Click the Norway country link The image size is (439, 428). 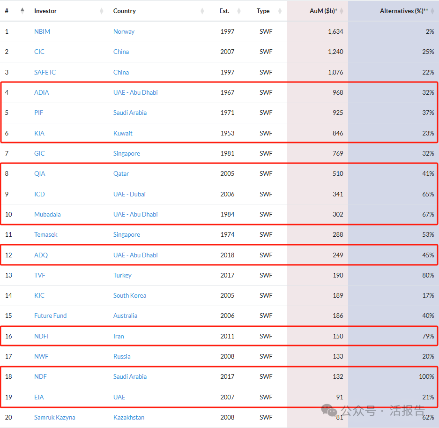click(124, 31)
